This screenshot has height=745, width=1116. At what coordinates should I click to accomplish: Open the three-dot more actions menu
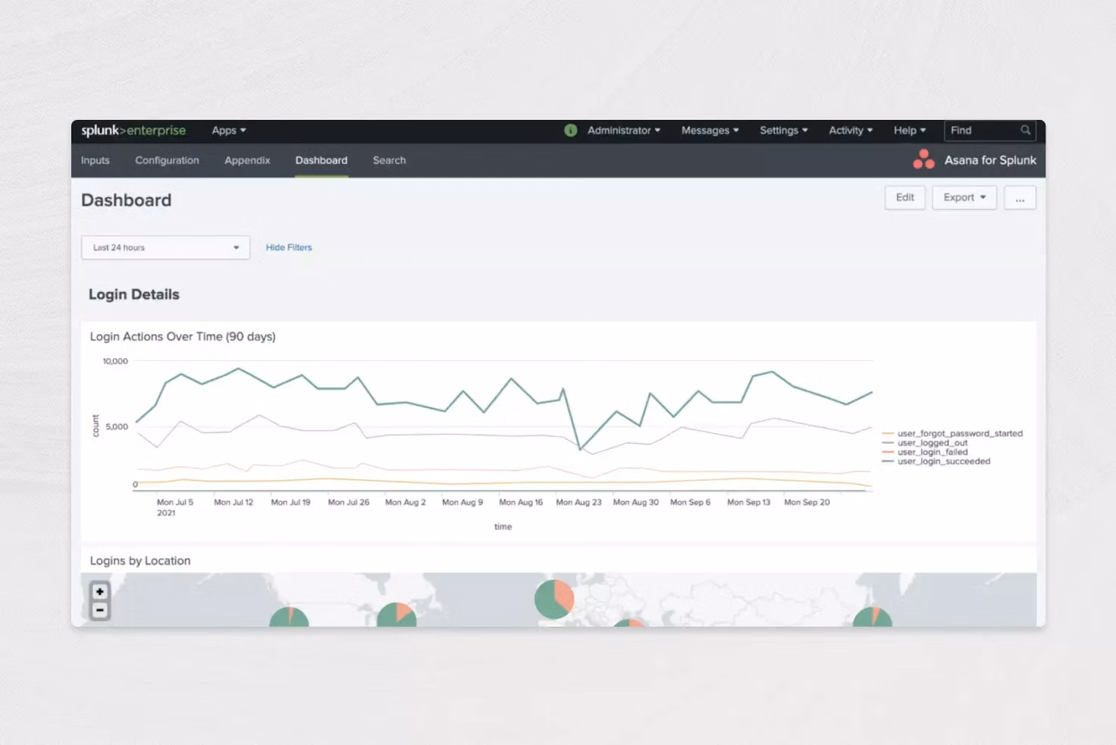[1020, 198]
